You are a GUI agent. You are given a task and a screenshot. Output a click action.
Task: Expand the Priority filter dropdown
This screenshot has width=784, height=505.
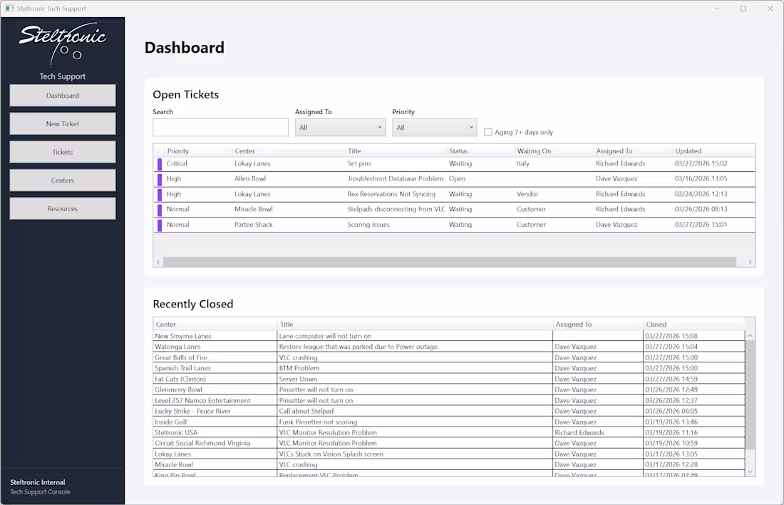[x=434, y=127]
